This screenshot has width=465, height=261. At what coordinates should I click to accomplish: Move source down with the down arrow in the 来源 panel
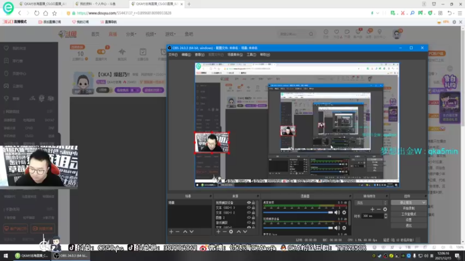(245, 231)
